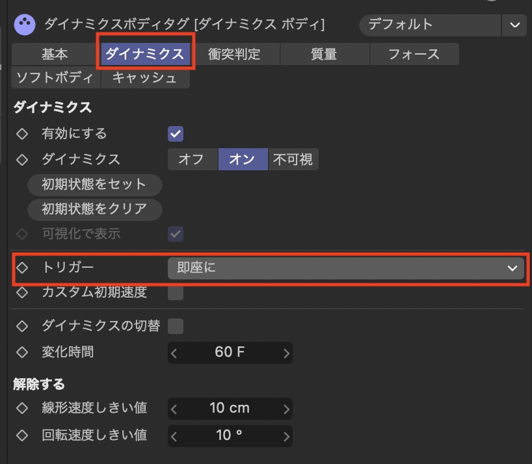The height and width of the screenshot is (464, 532).
Task: Enable the カスタム初期速度 checkbox
Action: tap(176, 292)
